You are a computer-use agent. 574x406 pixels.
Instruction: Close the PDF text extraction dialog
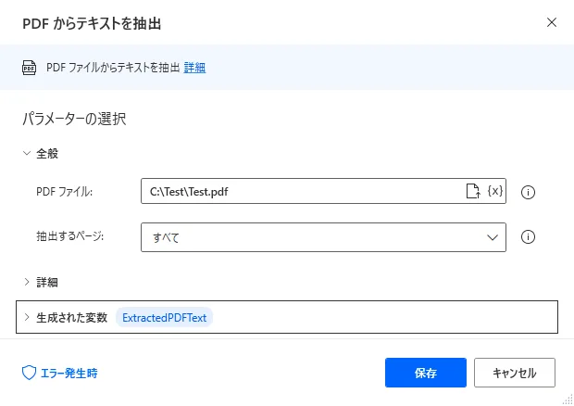pyautogui.click(x=552, y=21)
